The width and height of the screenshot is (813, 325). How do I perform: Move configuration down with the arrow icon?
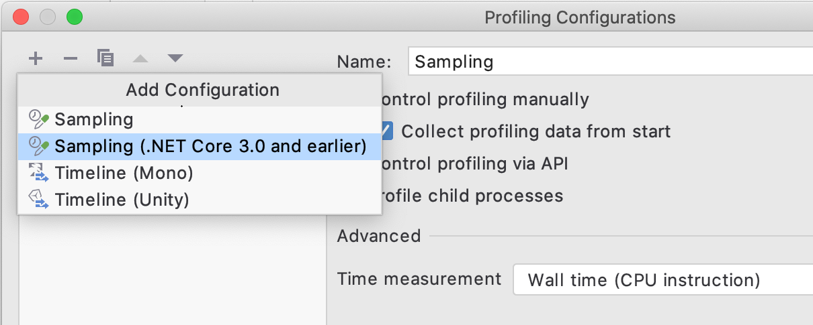click(175, 59)
